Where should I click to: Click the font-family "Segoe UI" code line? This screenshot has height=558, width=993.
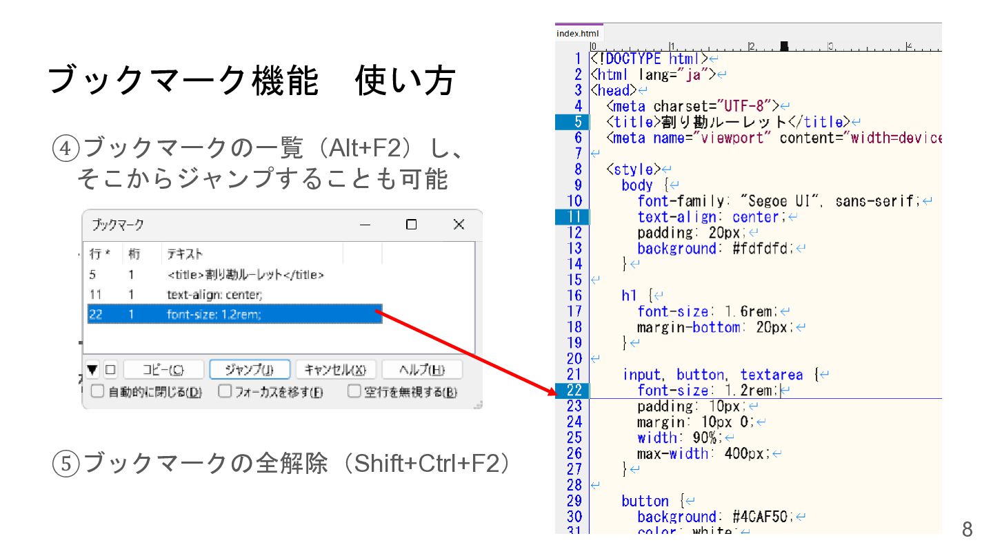779,201
